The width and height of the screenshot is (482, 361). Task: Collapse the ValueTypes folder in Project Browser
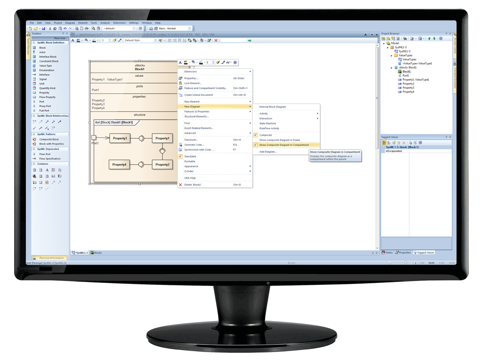pos(391,55)
